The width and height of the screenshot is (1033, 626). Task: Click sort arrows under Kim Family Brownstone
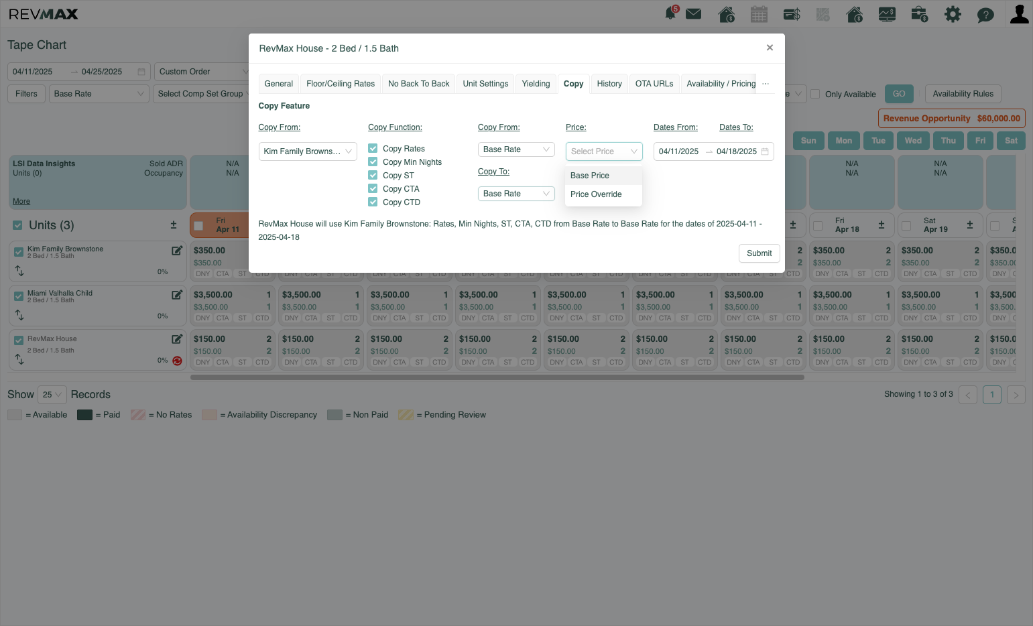[x=19, y=271]
